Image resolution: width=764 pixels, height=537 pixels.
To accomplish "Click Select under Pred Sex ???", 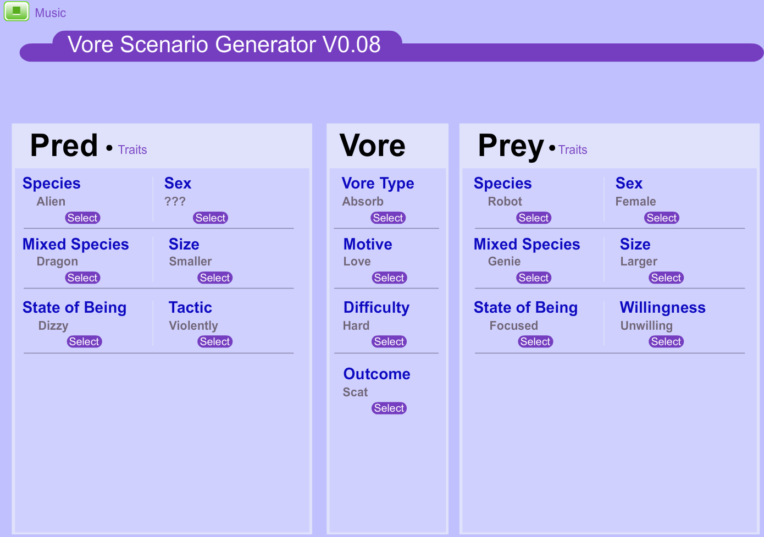I will (x=211, y=218).
